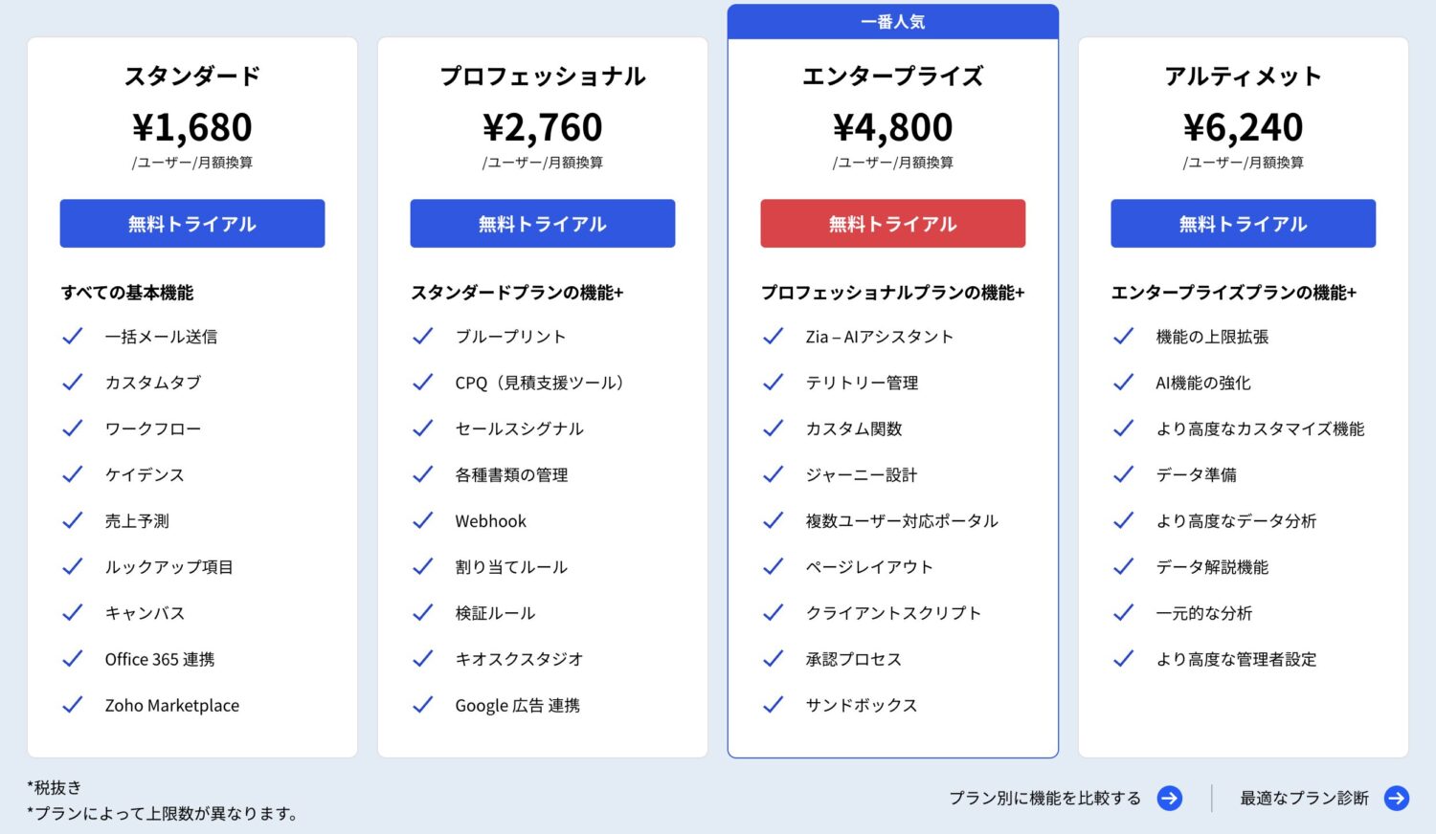Click the checkmark beside Zoho Marketplace
The width and height of the screenshot is (1436, 834).
(72, 705)
